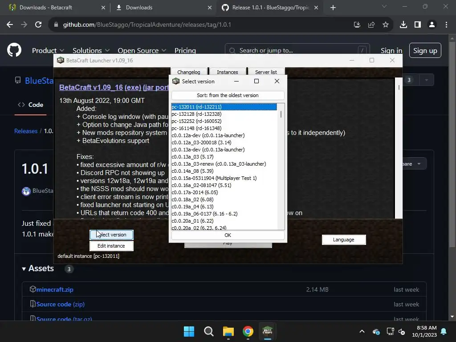The width and height of the screenshot is (456, 342).
Task: Click the Source code (zip) file icon
Action: [33, 304]
